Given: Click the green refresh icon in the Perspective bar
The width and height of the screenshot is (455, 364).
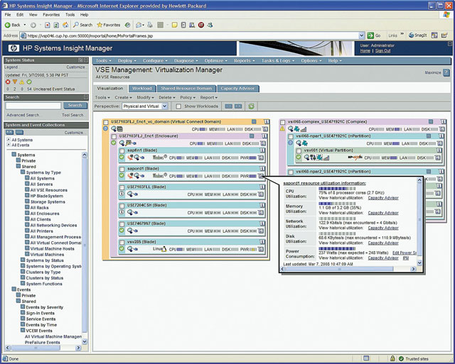Looking at the screenshot, I should pyautogui.click(x=251, y=106).
